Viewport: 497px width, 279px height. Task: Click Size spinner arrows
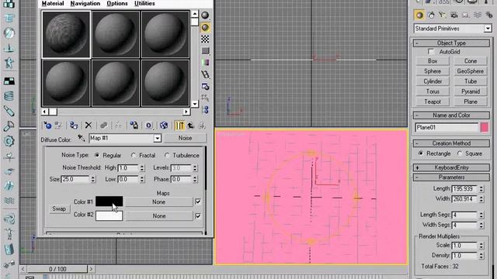click(x=93, y=179)
